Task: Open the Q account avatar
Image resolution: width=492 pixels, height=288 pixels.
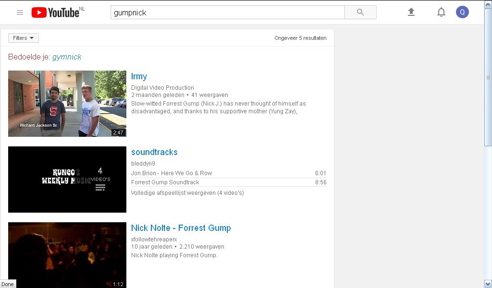Action: pos(462,12)
